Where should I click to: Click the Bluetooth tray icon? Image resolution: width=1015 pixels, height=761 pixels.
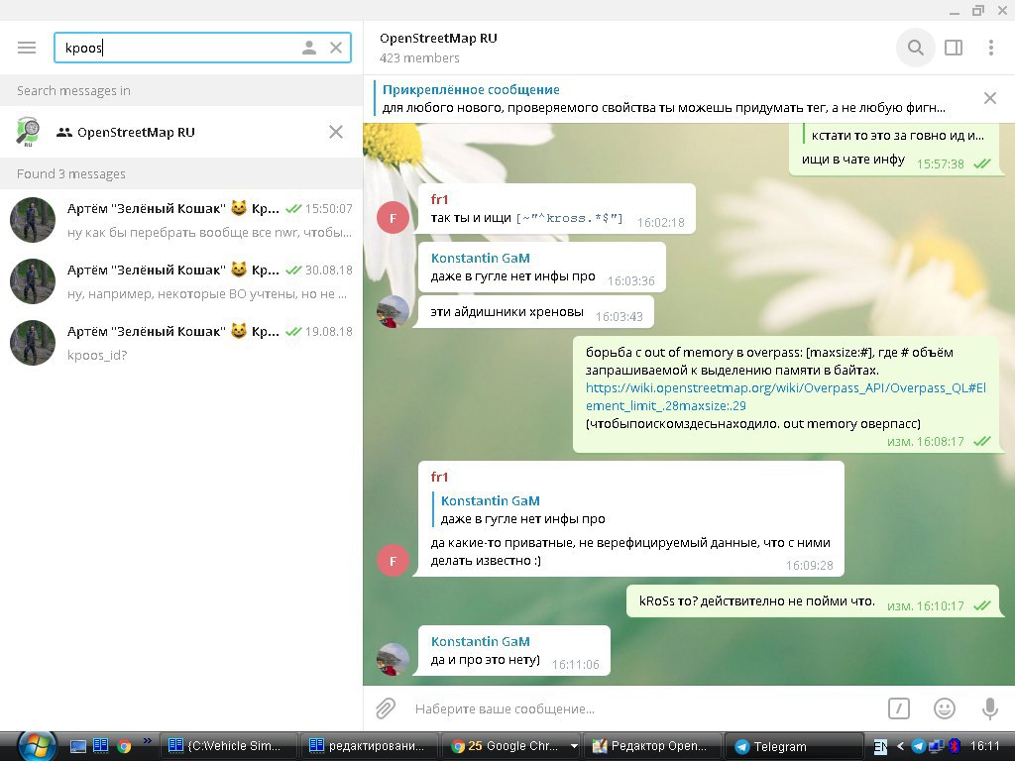(954, 746)
